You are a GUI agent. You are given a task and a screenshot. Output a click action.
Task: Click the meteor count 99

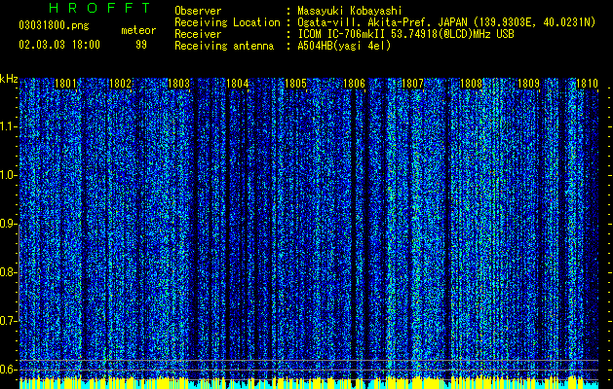pos(141,45)
